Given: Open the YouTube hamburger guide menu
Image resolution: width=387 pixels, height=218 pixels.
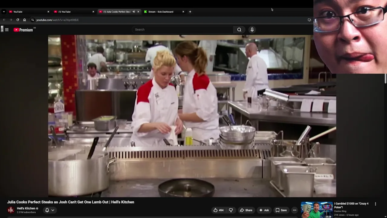Looking at the screenshot, I should click(x=7, y=30).
